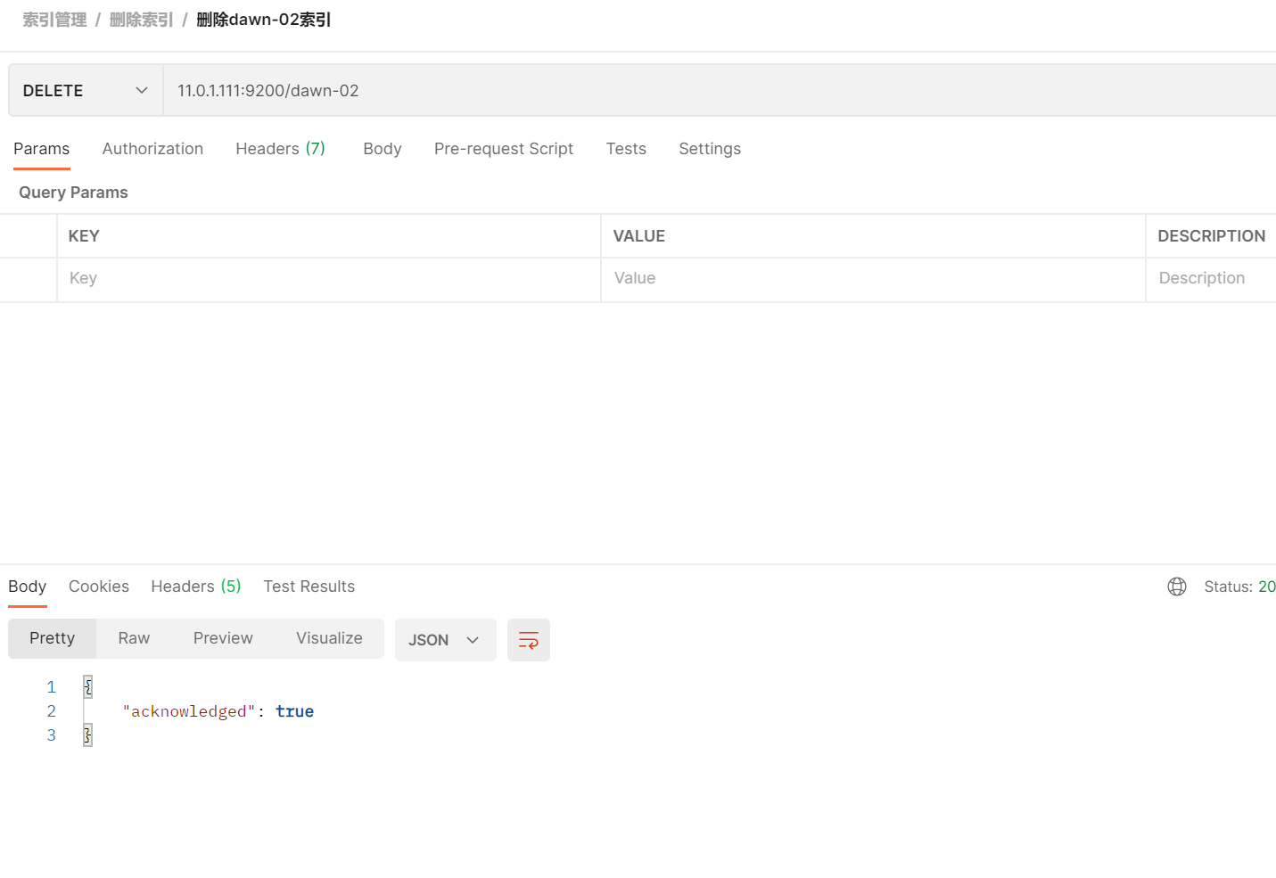
Task: Click the request URL field 11.0.1.111:9200/dawn-02
Action: [x=719, y=91]
